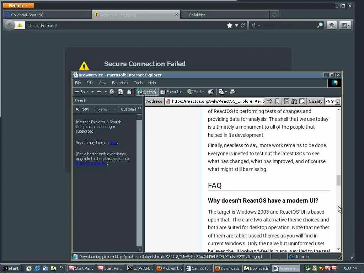Open the Back history dropdown arrow
The width and height of the screenshot is (364, 273).
pyautogui.click(x=92, y=92)
